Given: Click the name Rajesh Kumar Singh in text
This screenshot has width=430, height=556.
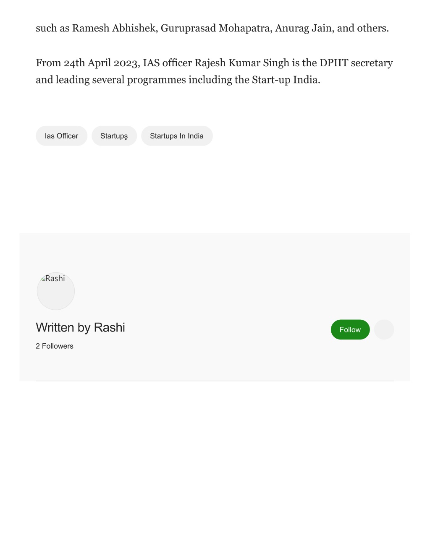Looking at the screenshot, I should tap(242, 63).
